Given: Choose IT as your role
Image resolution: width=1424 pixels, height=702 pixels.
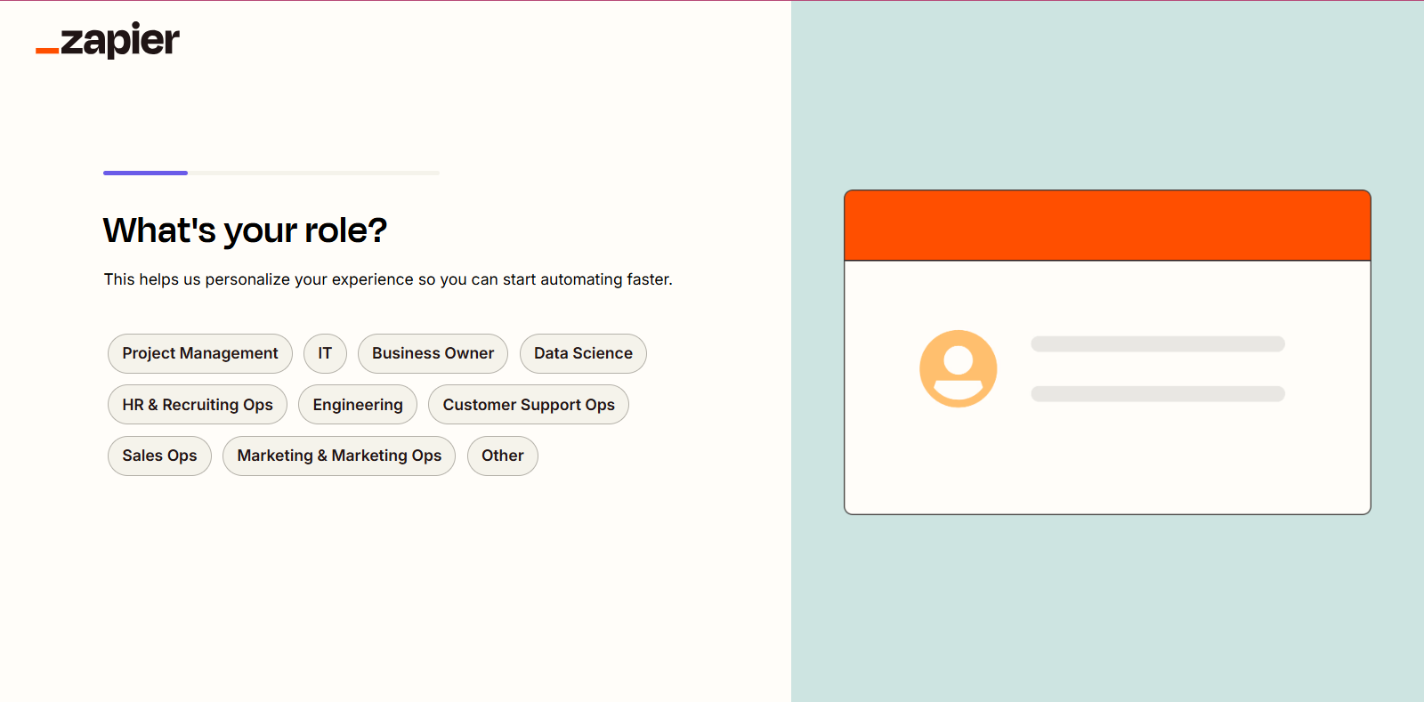Looking at the screenshot, I should (x=325, y=353).
